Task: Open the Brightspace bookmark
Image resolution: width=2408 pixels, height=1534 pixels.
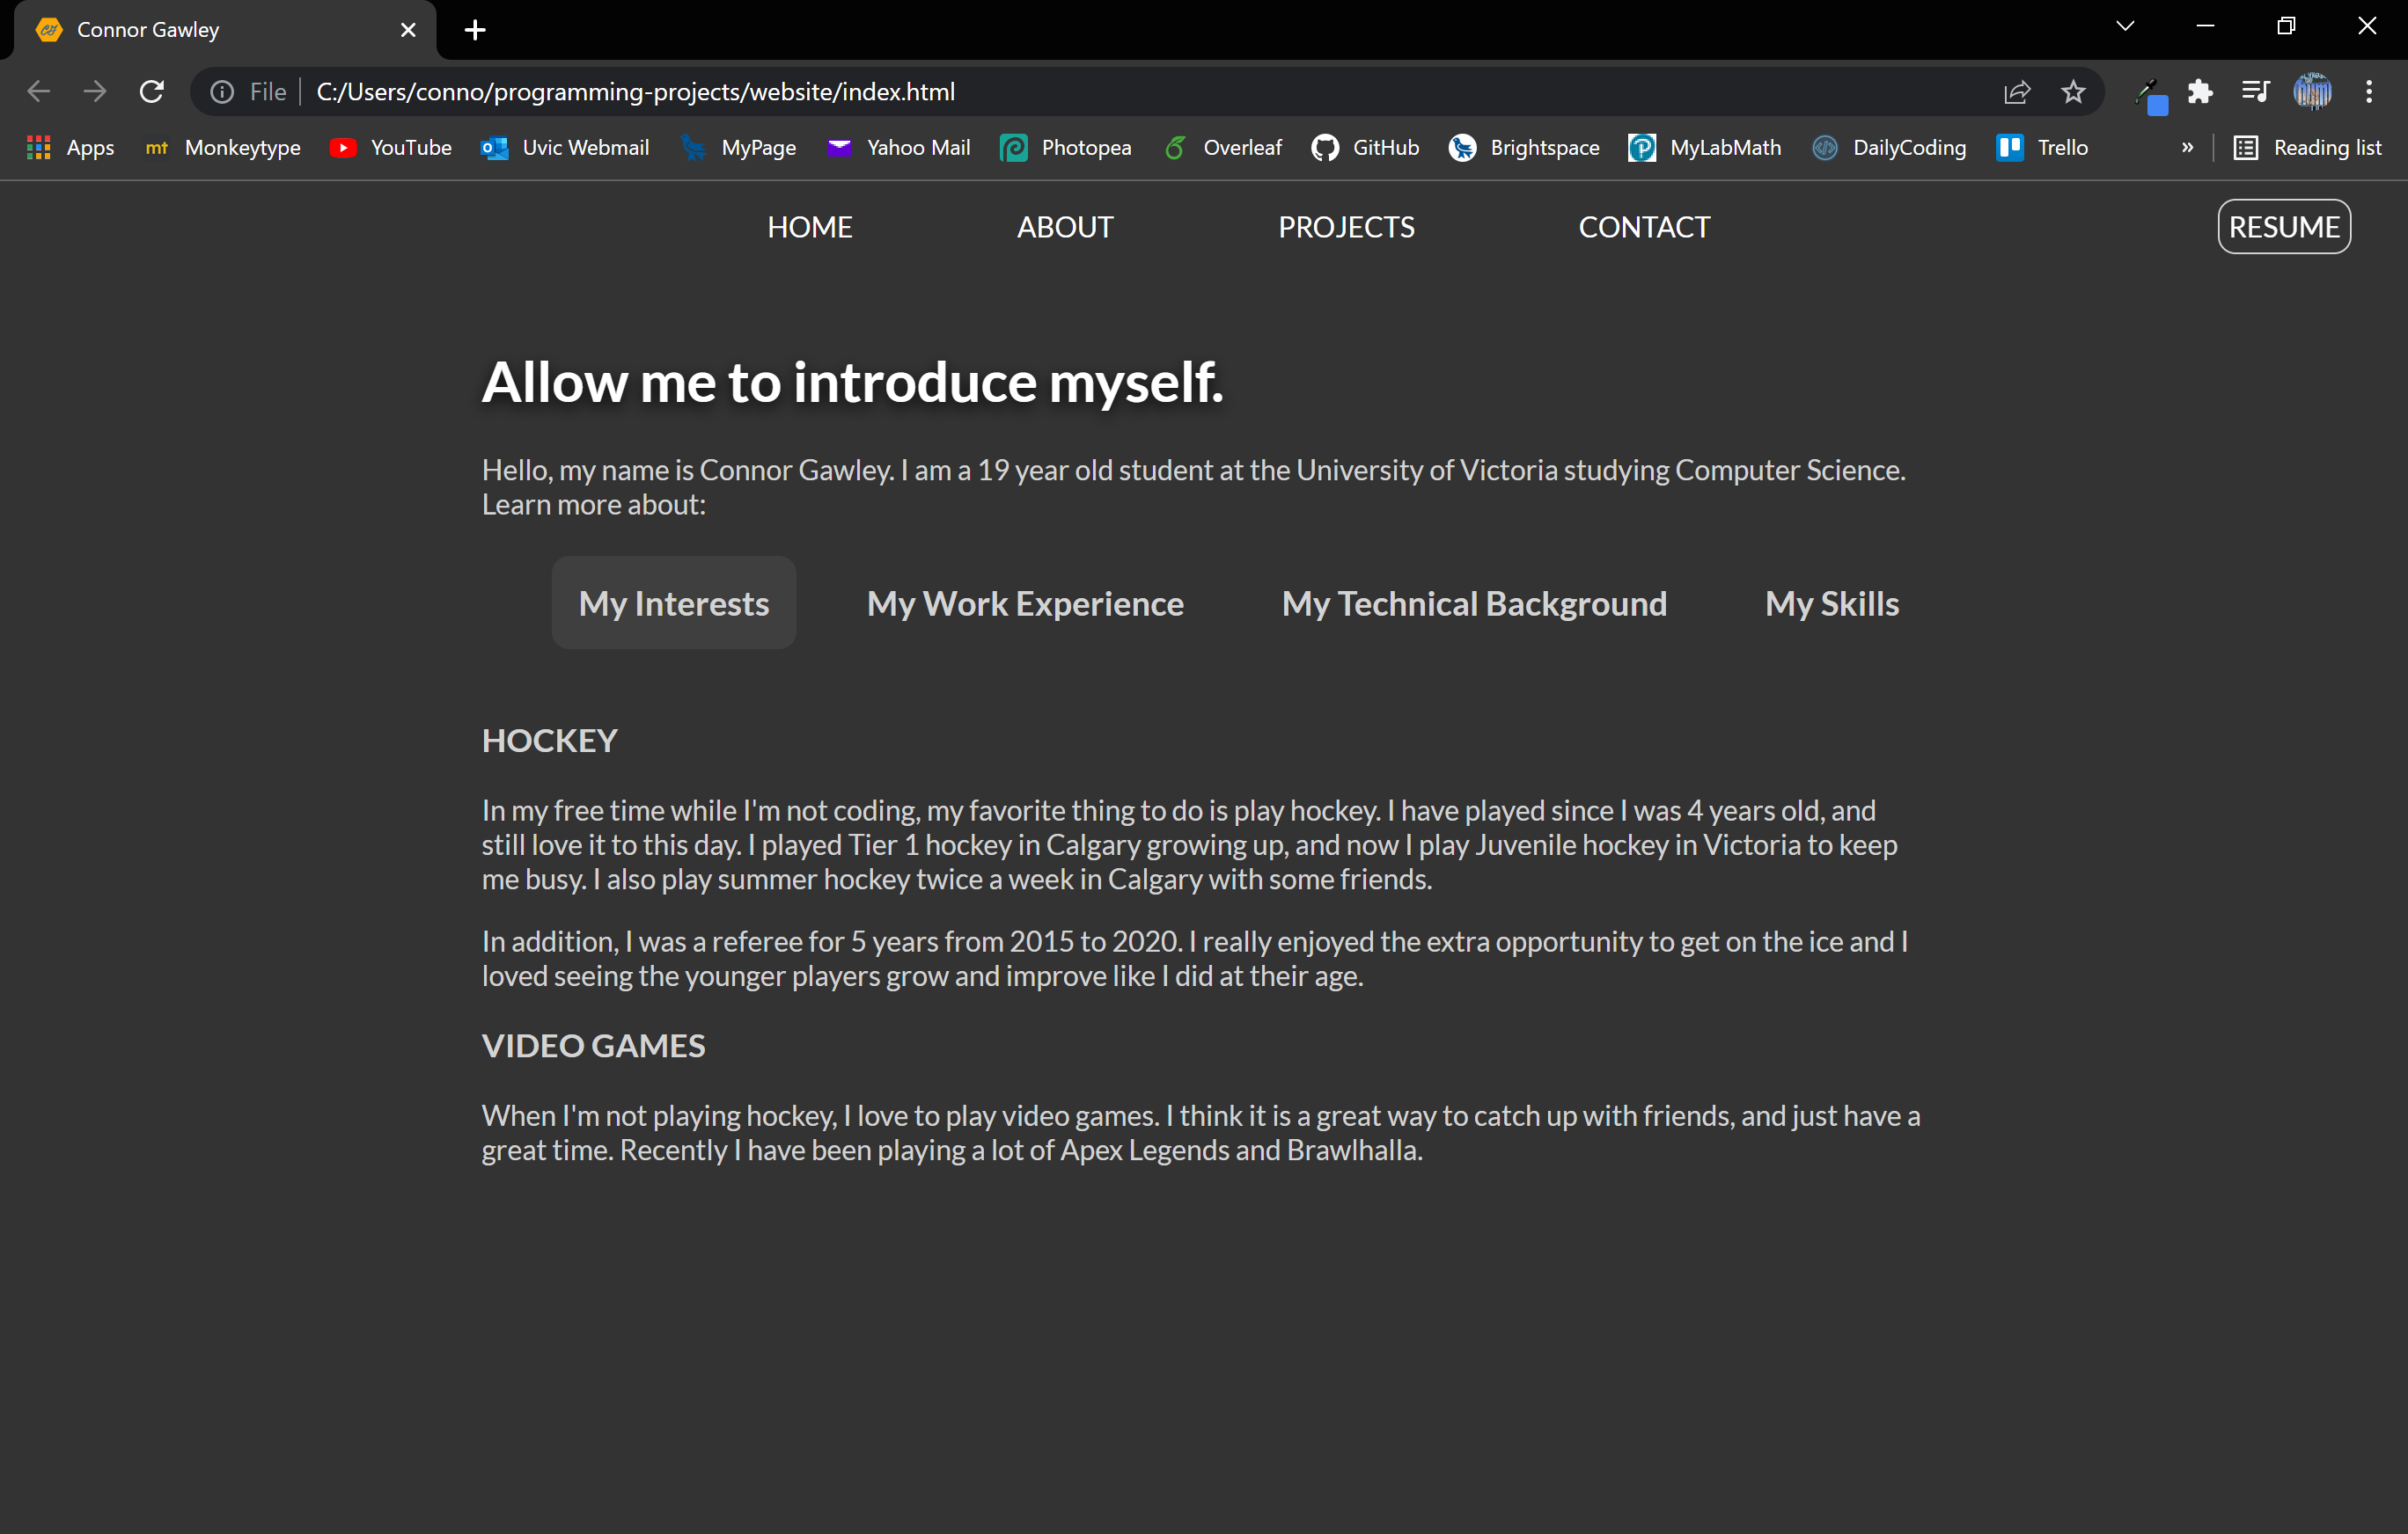Action: click(x=1524, y=148)
